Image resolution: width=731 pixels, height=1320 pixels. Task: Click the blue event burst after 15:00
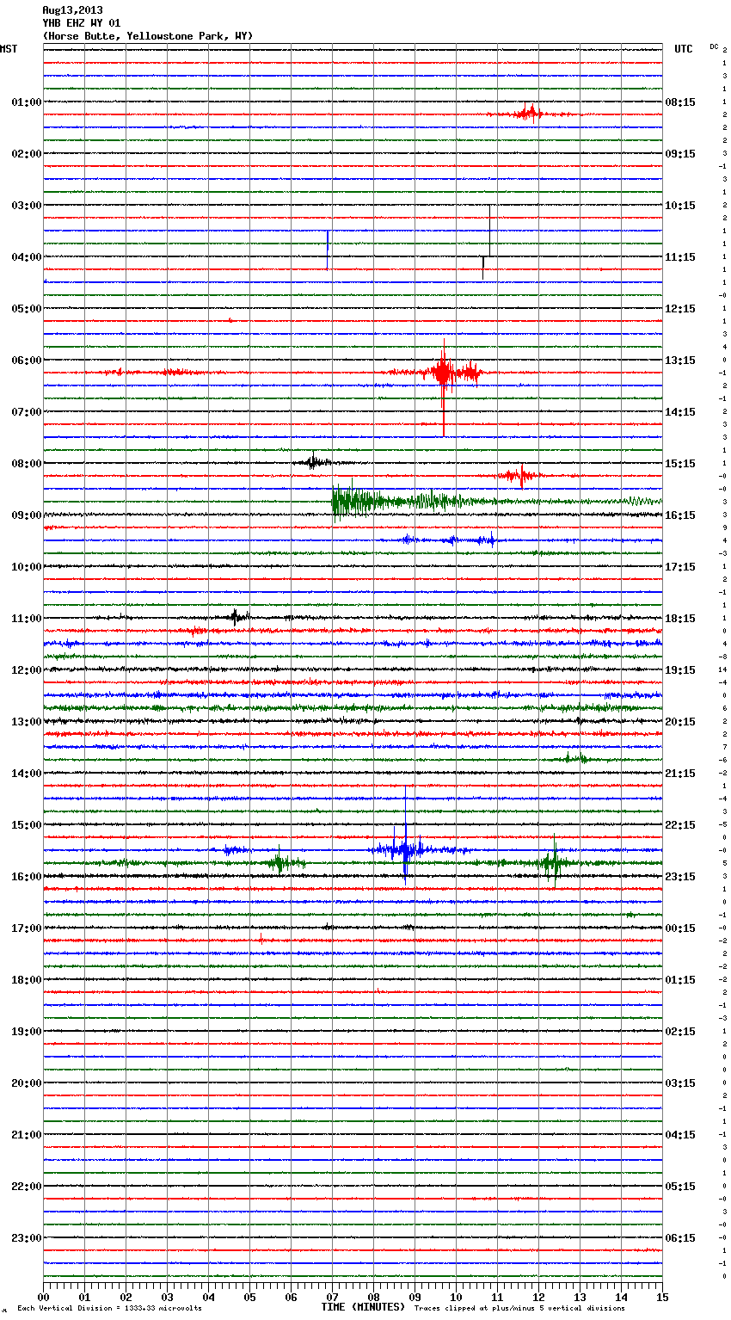404,850
